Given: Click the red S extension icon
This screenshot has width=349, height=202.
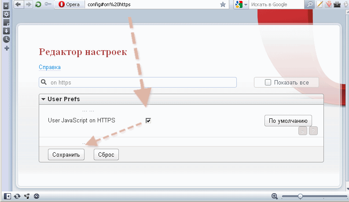Looking at the screenshot, I should pyautogui.click(x=328, y=4).
